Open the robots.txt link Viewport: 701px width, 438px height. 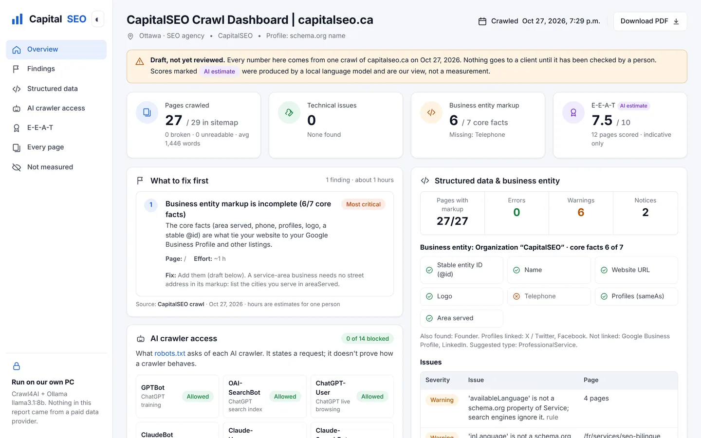170,353
